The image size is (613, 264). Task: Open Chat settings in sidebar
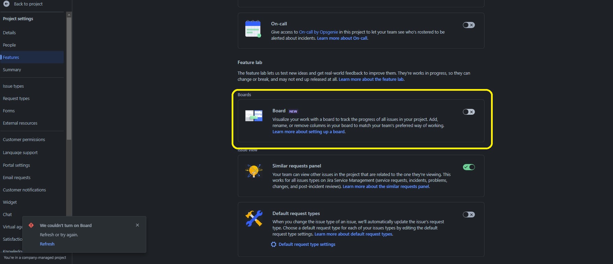coord(7,215)
